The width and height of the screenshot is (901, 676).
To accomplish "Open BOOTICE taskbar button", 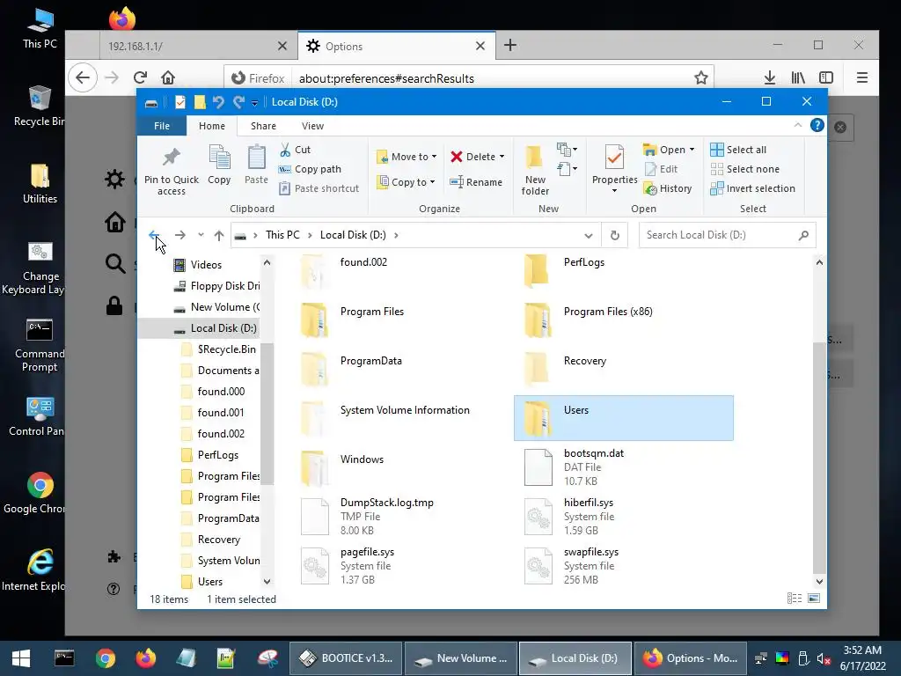I will [346, 658].
